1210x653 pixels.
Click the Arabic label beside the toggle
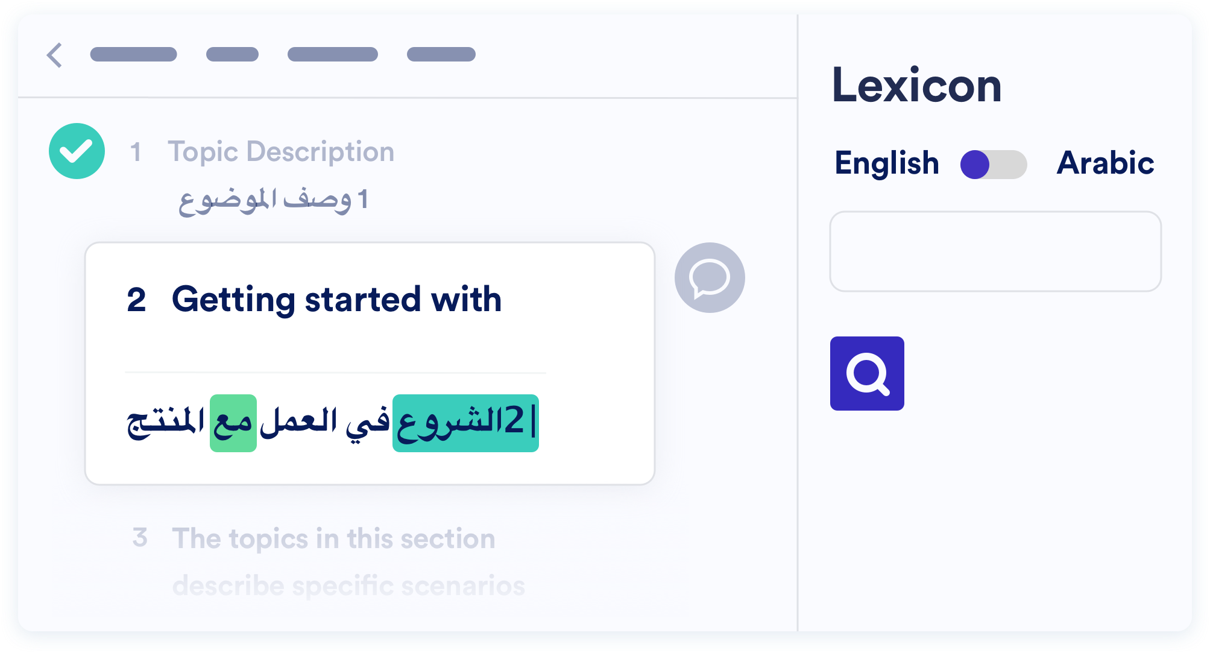(x=1105, y=163)
